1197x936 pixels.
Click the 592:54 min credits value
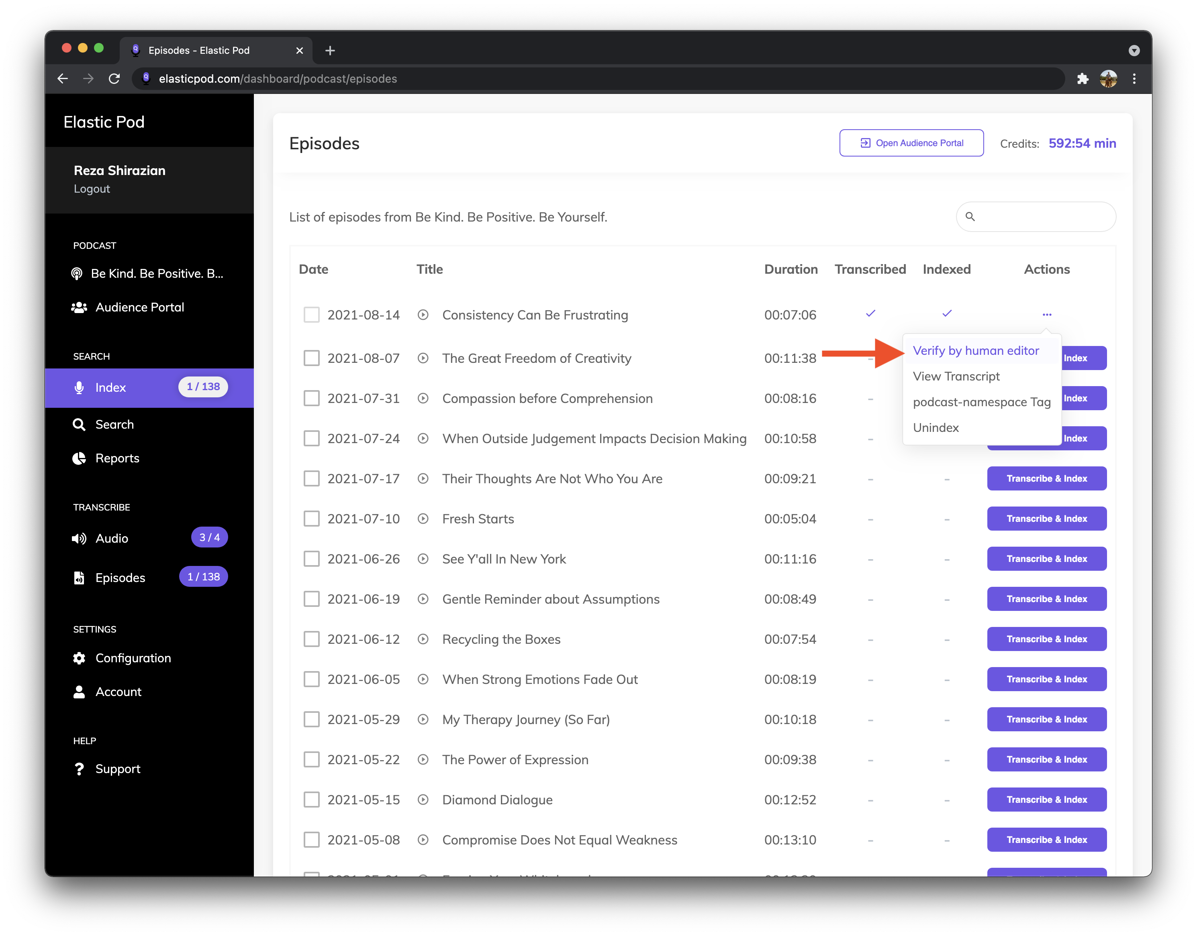tap(1082, 143)
